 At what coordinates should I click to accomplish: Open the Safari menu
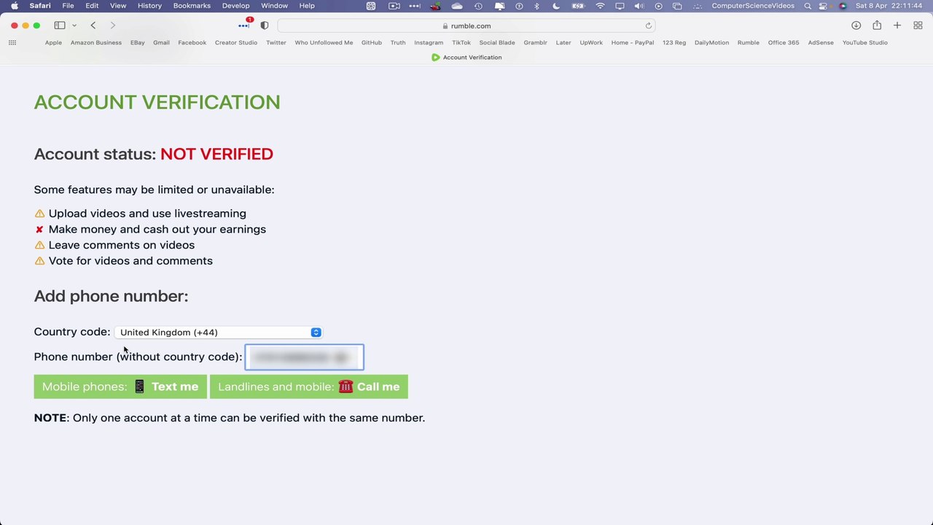click(40, 6)
